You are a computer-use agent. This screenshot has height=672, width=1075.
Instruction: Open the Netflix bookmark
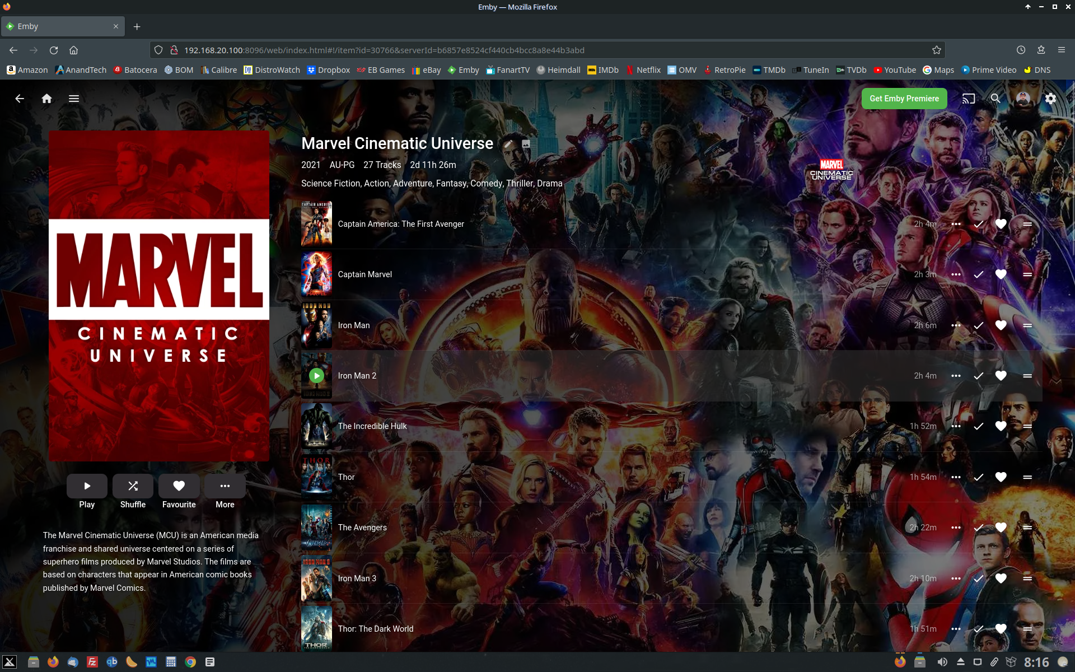click(x=643, y=70)
